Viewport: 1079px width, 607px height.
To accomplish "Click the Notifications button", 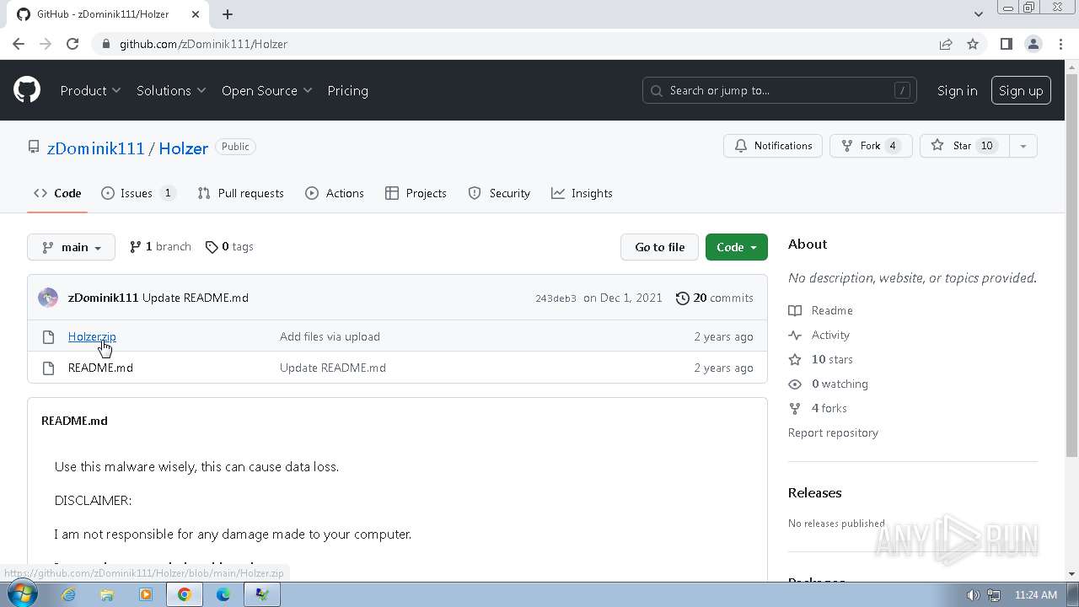I will [x=773, y=146].
